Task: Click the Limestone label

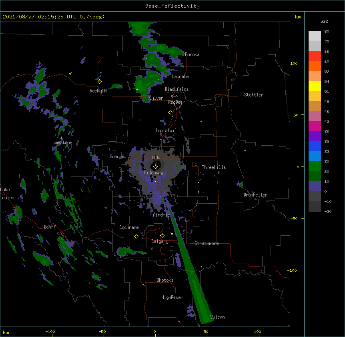Action: pyautogui.click(x=61, y=142)
